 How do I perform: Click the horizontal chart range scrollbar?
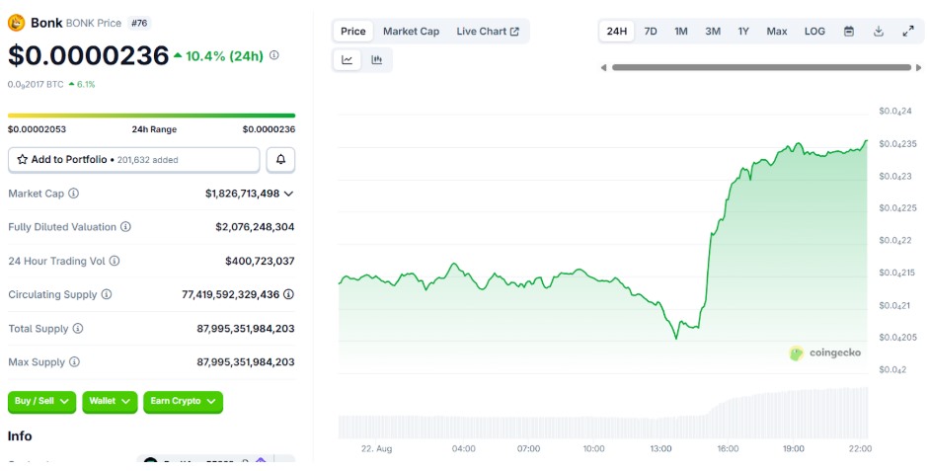pyautogui.click(x=761, y=67)
